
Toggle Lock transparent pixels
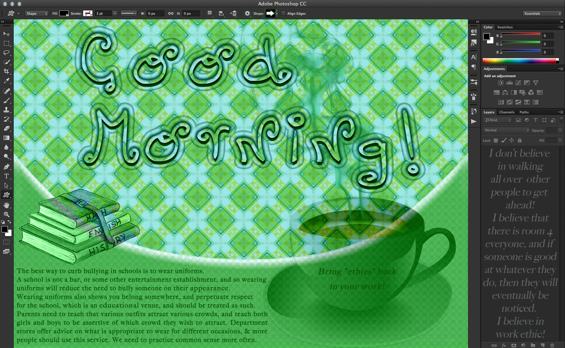[x=496, y=141]
